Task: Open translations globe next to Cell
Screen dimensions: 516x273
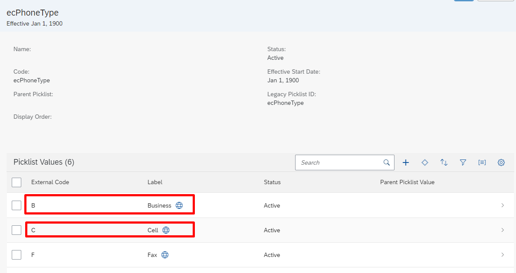Action: (x=166, y=230)
